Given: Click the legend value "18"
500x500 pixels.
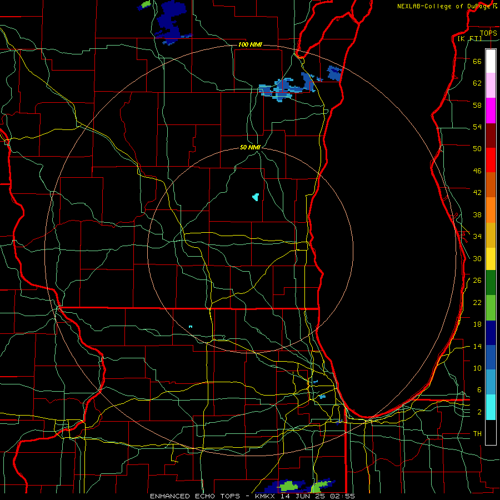Looking at the screenshot, I should click(x=477, y=324).
